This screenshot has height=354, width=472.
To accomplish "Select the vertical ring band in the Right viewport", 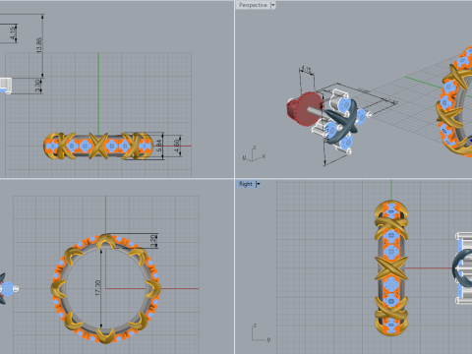I will coord(391,267).
